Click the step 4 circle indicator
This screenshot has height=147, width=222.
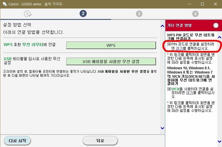195,14
